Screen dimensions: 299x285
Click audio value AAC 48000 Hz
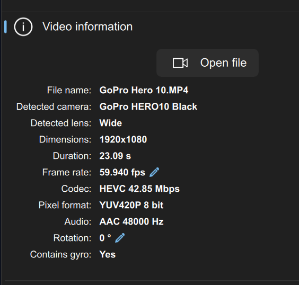(131, 221)
